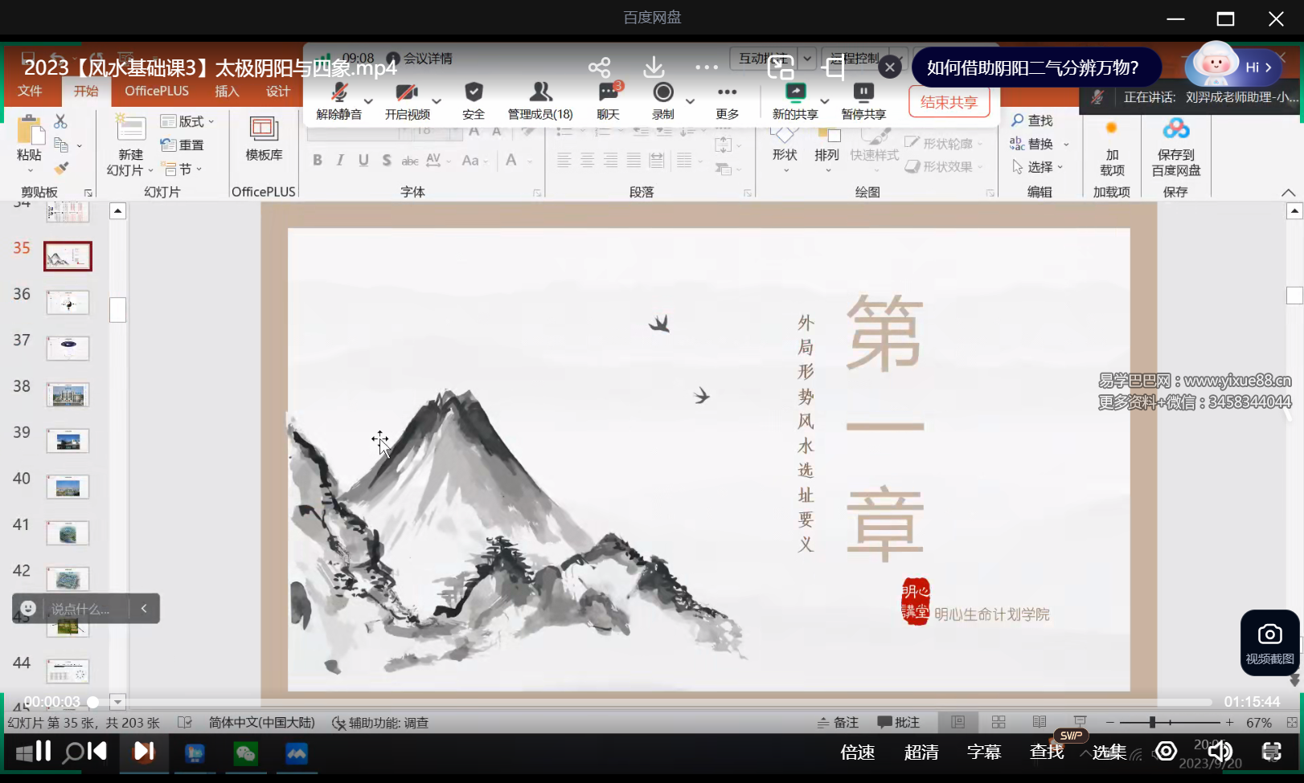Toggle start video camera button
This screenshot has width=1304, height=783.
click(407, 92)
